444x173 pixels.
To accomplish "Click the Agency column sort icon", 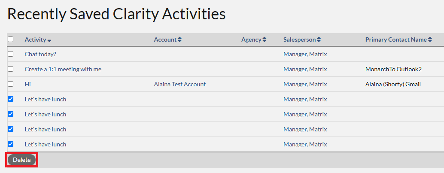I will click(x=265, y=39).
